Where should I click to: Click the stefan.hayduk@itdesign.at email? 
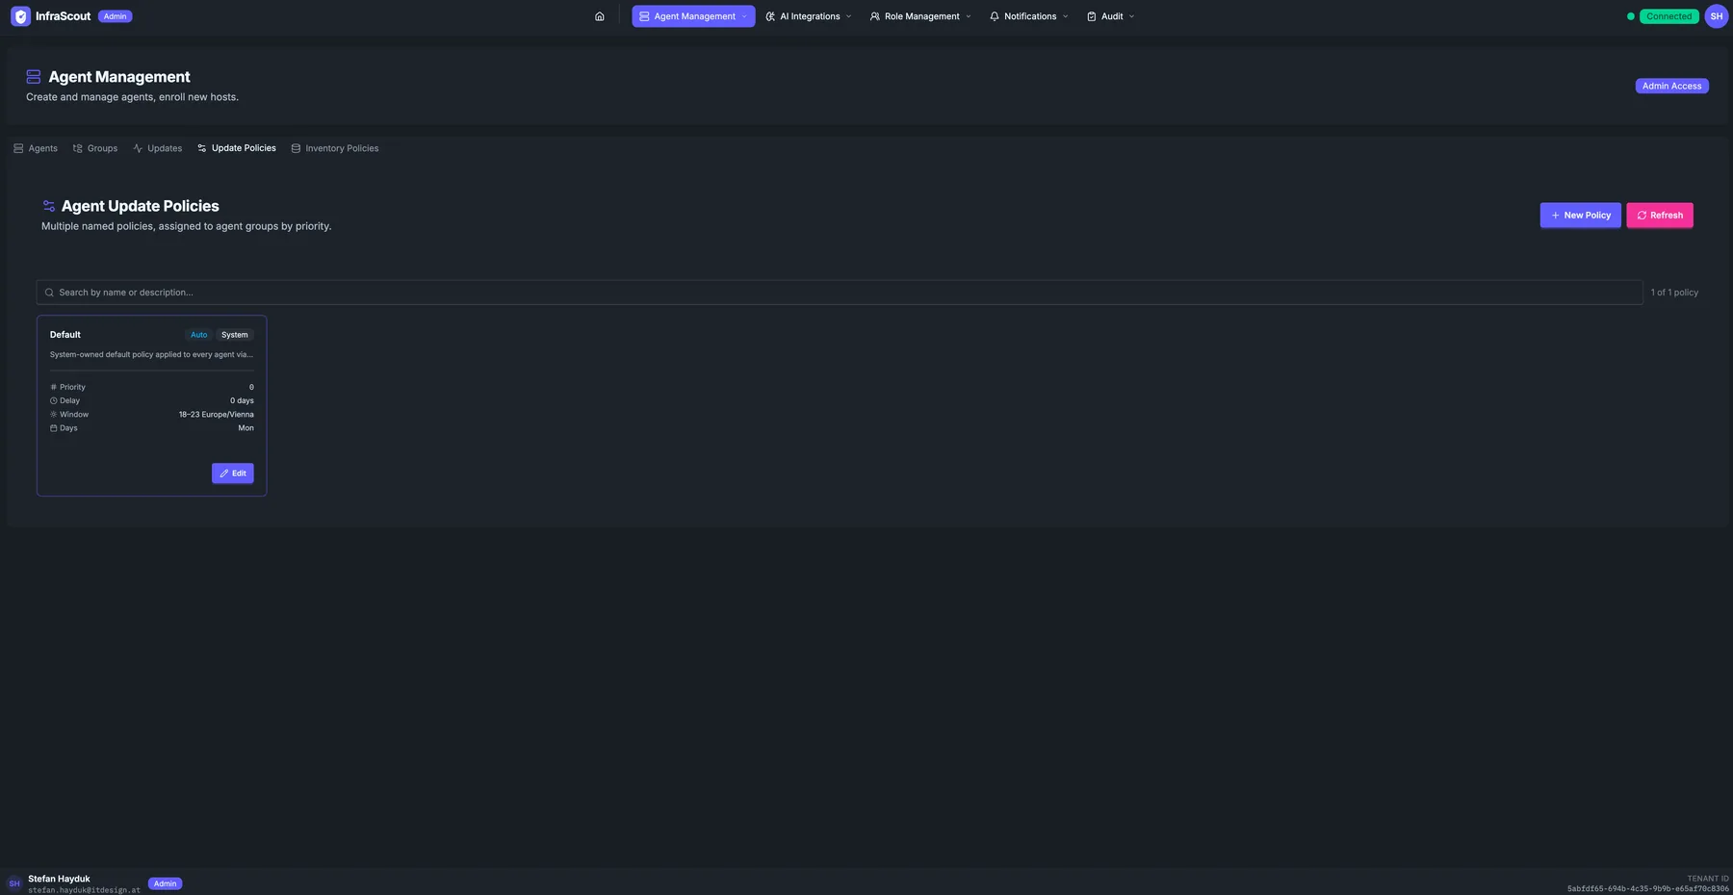pyautogui.click(x=84, y=890)
